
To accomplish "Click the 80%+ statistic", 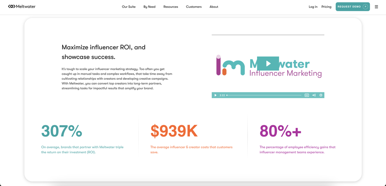I will point(280,131).
